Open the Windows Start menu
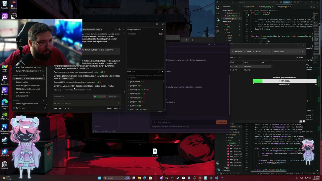Viewport: 322px width, 181px height. [x=100, y=178]
